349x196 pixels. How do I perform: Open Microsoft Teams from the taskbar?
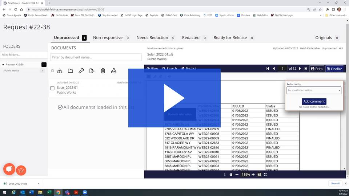click(67, 192)
